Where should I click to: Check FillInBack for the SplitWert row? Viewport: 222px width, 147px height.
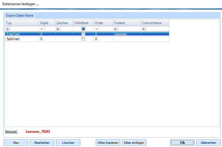coord(83,39)
